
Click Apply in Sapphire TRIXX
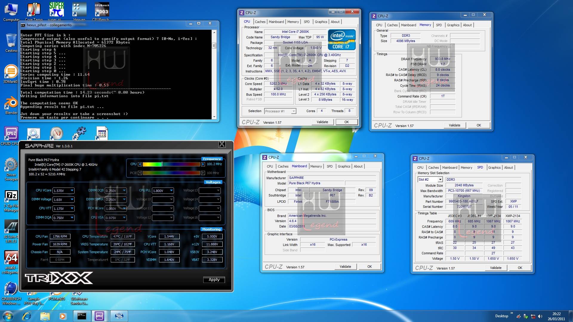pyautogui.click(x=214, y=280)
